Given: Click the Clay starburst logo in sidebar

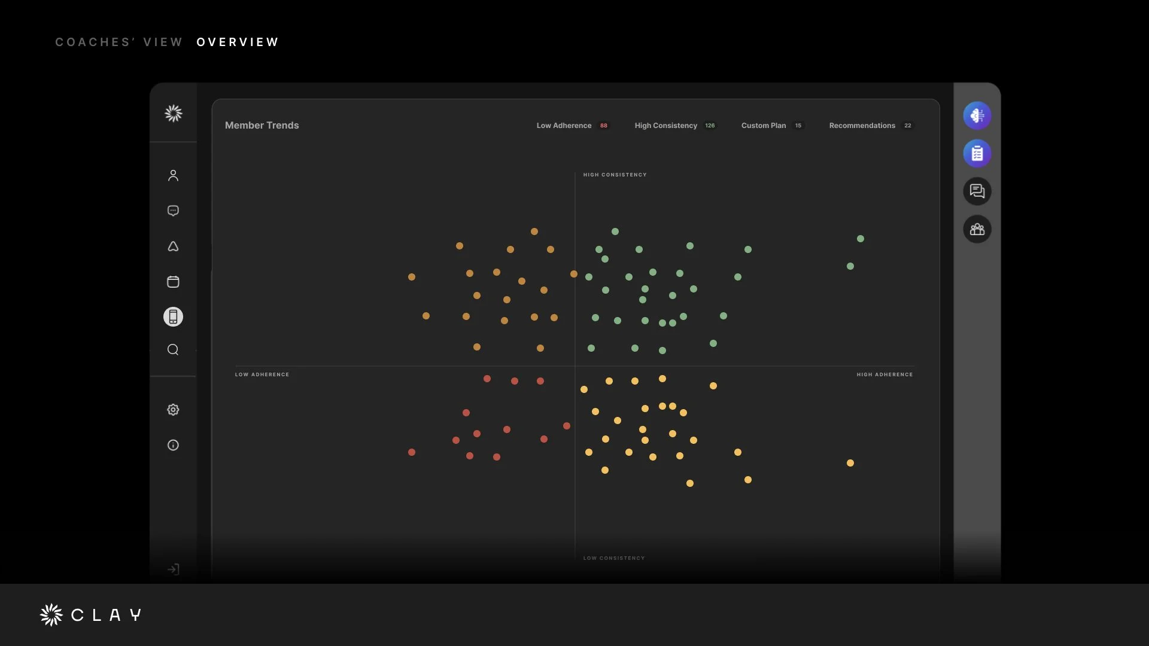Looking at the screenshot, I should [x=173, y=113].
